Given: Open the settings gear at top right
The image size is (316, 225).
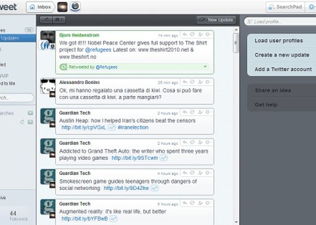Looking at the screenshot, I should tap(311, 7).
